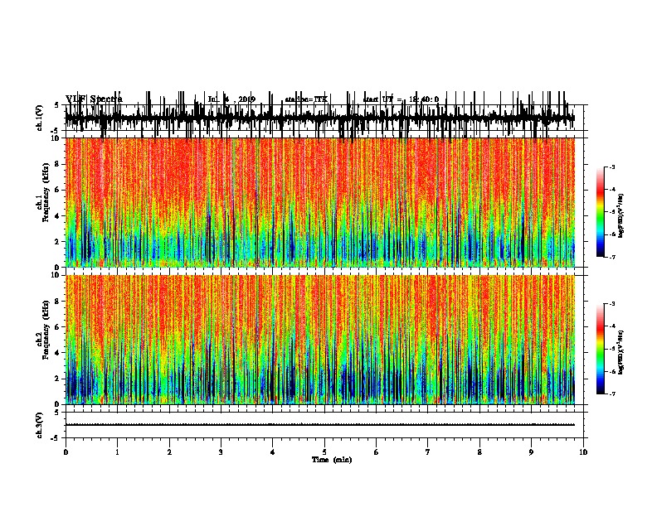Select the ch.3 flat voltage trace
This screenshot has width=657, height=507.
coord(319,425)
